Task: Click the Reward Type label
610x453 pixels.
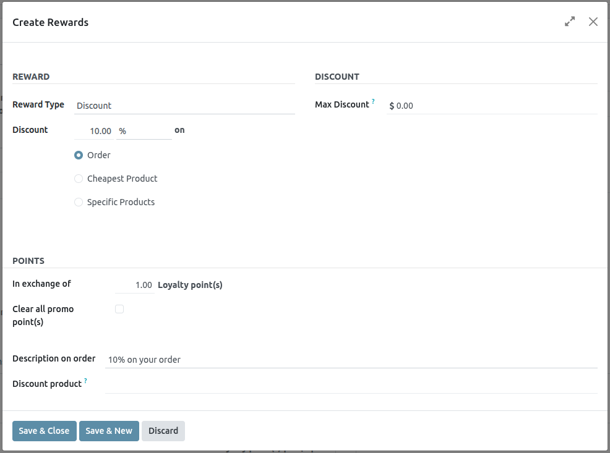Action: (x=38, y=104)
